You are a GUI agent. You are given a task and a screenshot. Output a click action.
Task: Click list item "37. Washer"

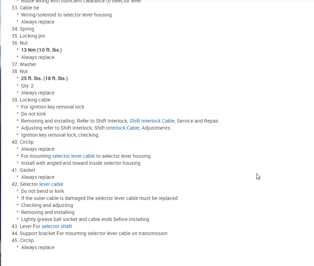pos(24,64)
